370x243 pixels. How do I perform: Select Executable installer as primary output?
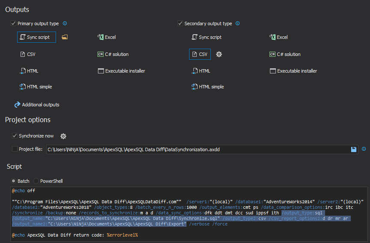tap(121, 71)
